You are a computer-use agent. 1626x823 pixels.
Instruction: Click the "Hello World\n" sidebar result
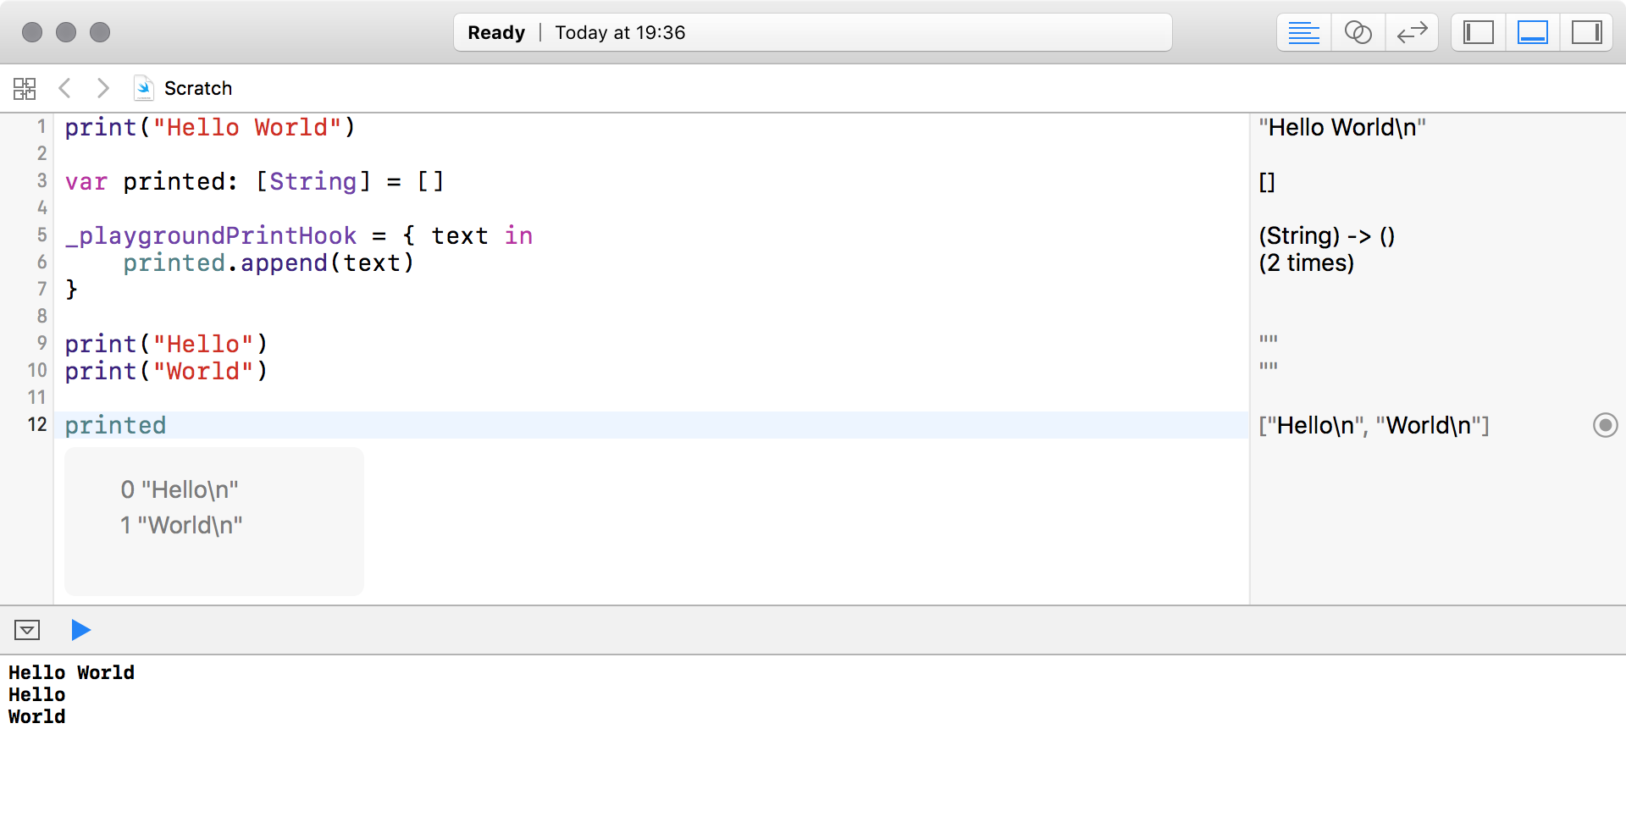point(1341,128)
